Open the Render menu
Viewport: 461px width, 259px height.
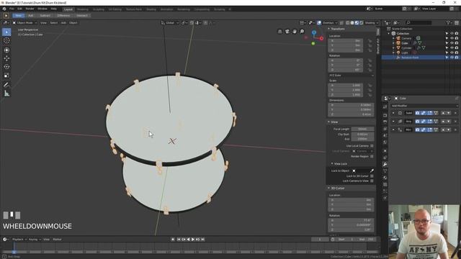point(30,9)
